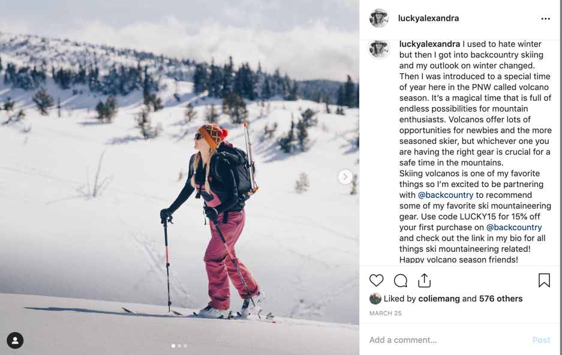Viewport: 562px width, 355px height.
Task: Share the post using share icon
Action: pos(425,280)
